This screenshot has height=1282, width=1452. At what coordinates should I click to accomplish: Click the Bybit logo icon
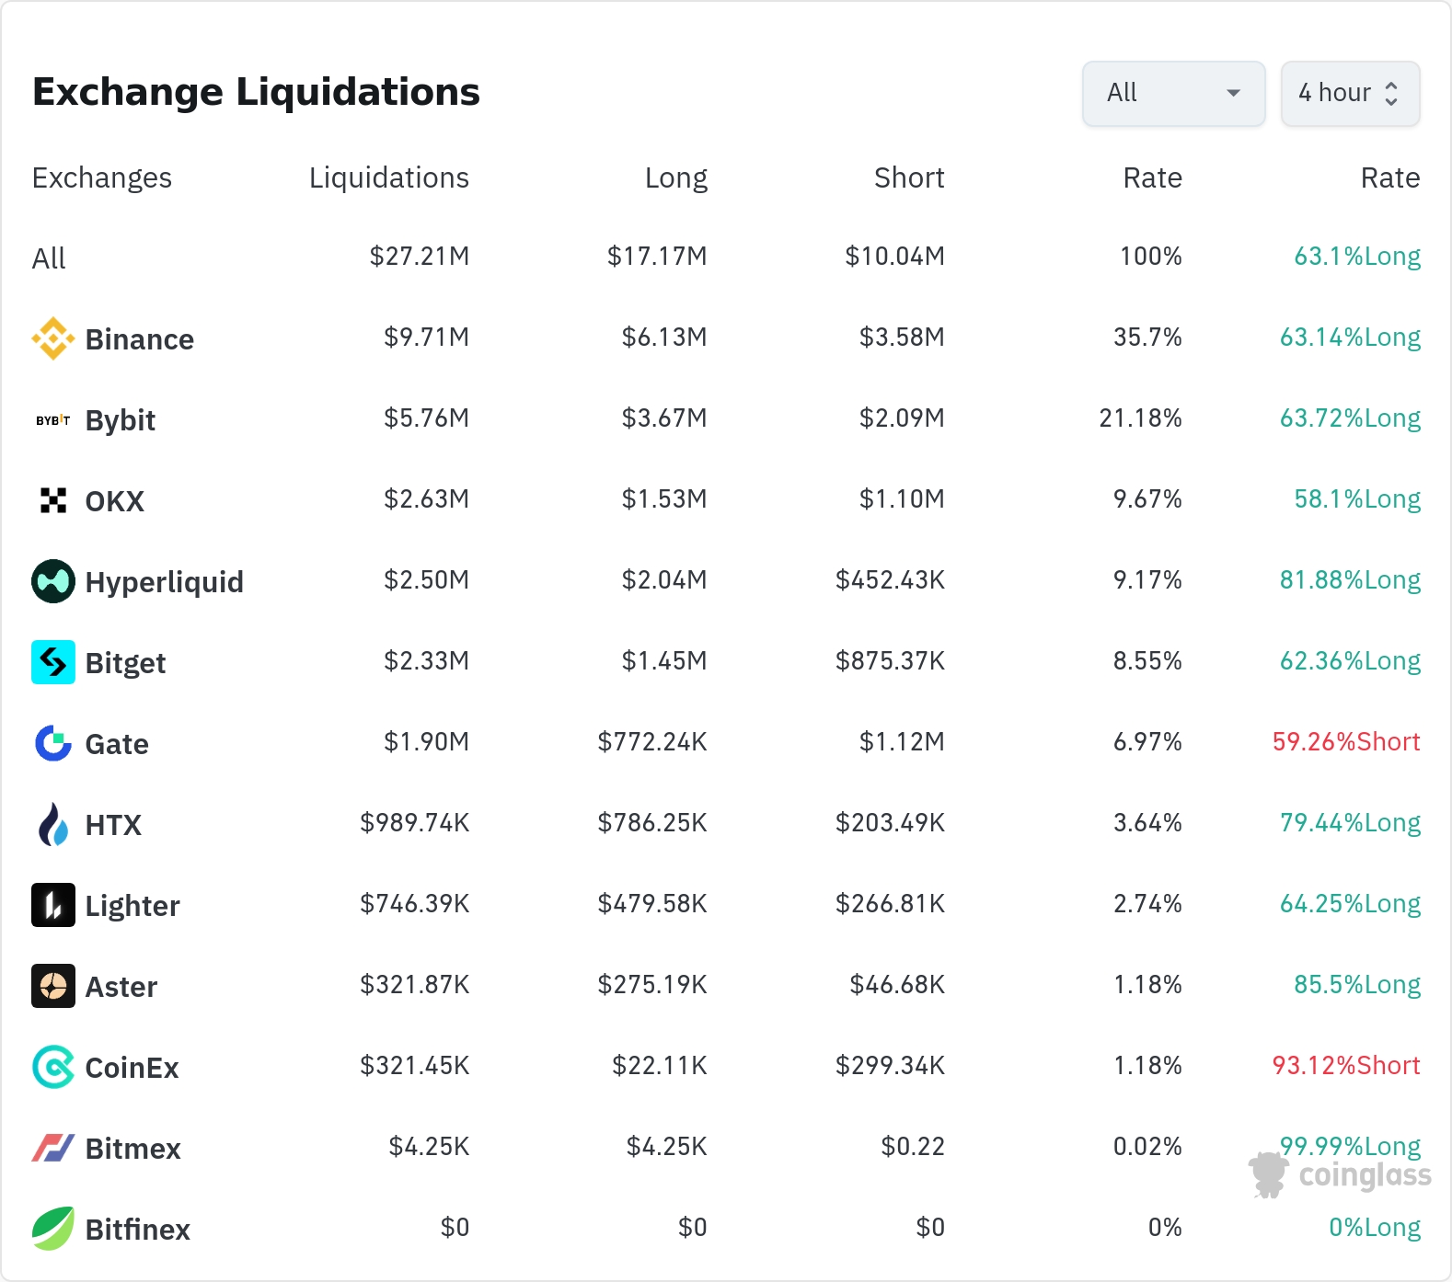53,420
